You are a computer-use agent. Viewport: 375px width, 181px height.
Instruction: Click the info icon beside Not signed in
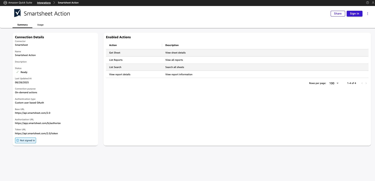click(x=18, y=140)
